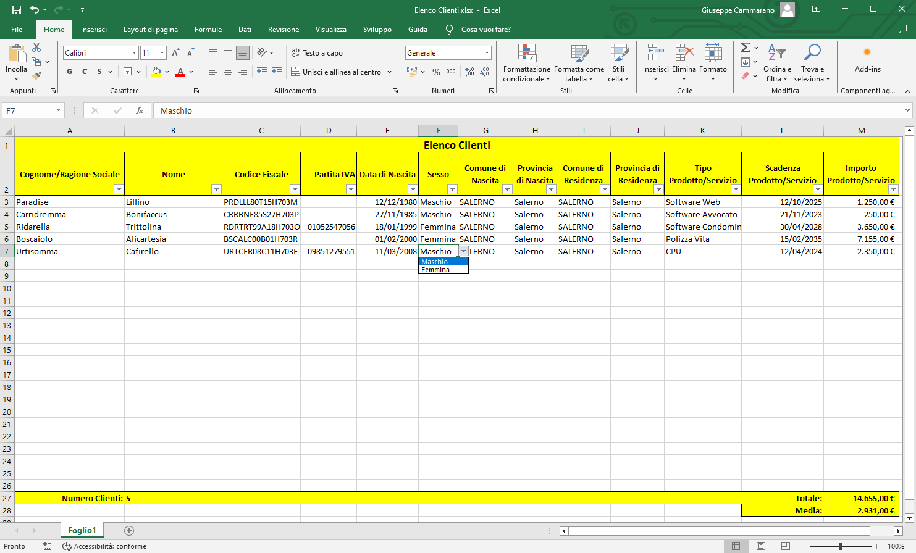Open Trova e seleziona
The image size is (916, 553).
click(x=812, y=63)
